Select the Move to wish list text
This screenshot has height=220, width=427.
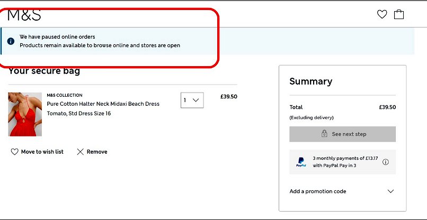pos(42,152)
